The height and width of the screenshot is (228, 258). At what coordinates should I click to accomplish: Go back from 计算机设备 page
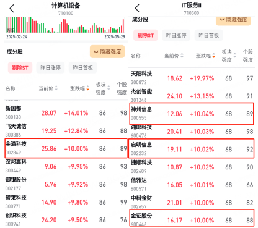point(12,9)
